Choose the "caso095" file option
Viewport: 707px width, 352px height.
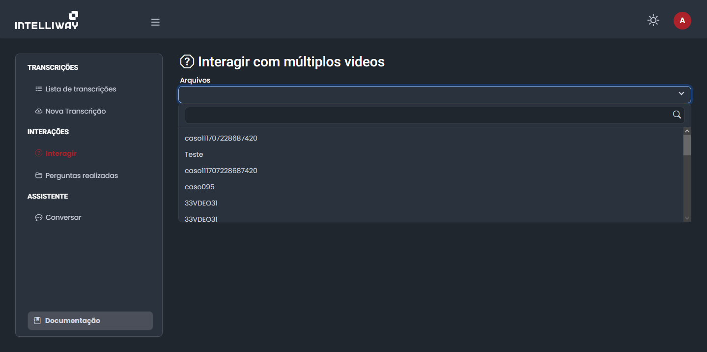[x=199, y=187]
